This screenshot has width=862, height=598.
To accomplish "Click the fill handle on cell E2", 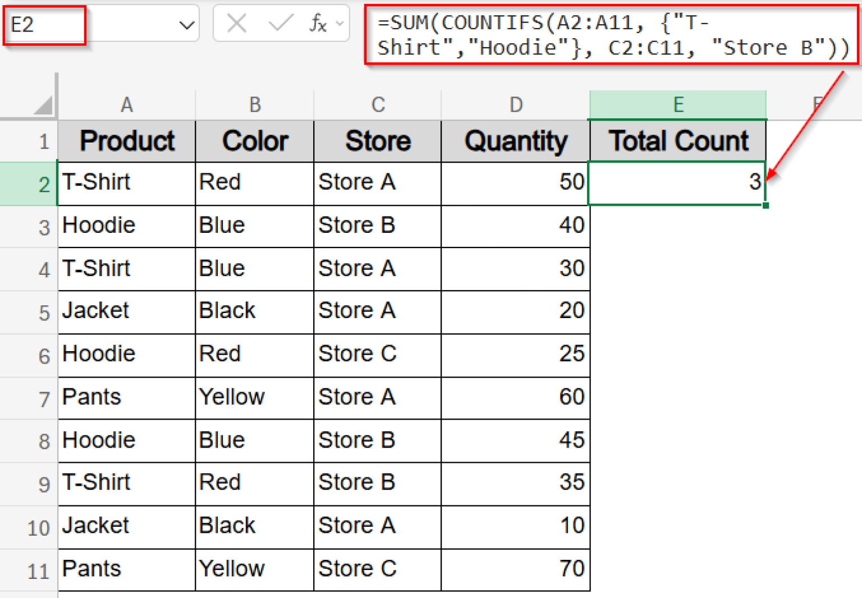I will point(765,206).
